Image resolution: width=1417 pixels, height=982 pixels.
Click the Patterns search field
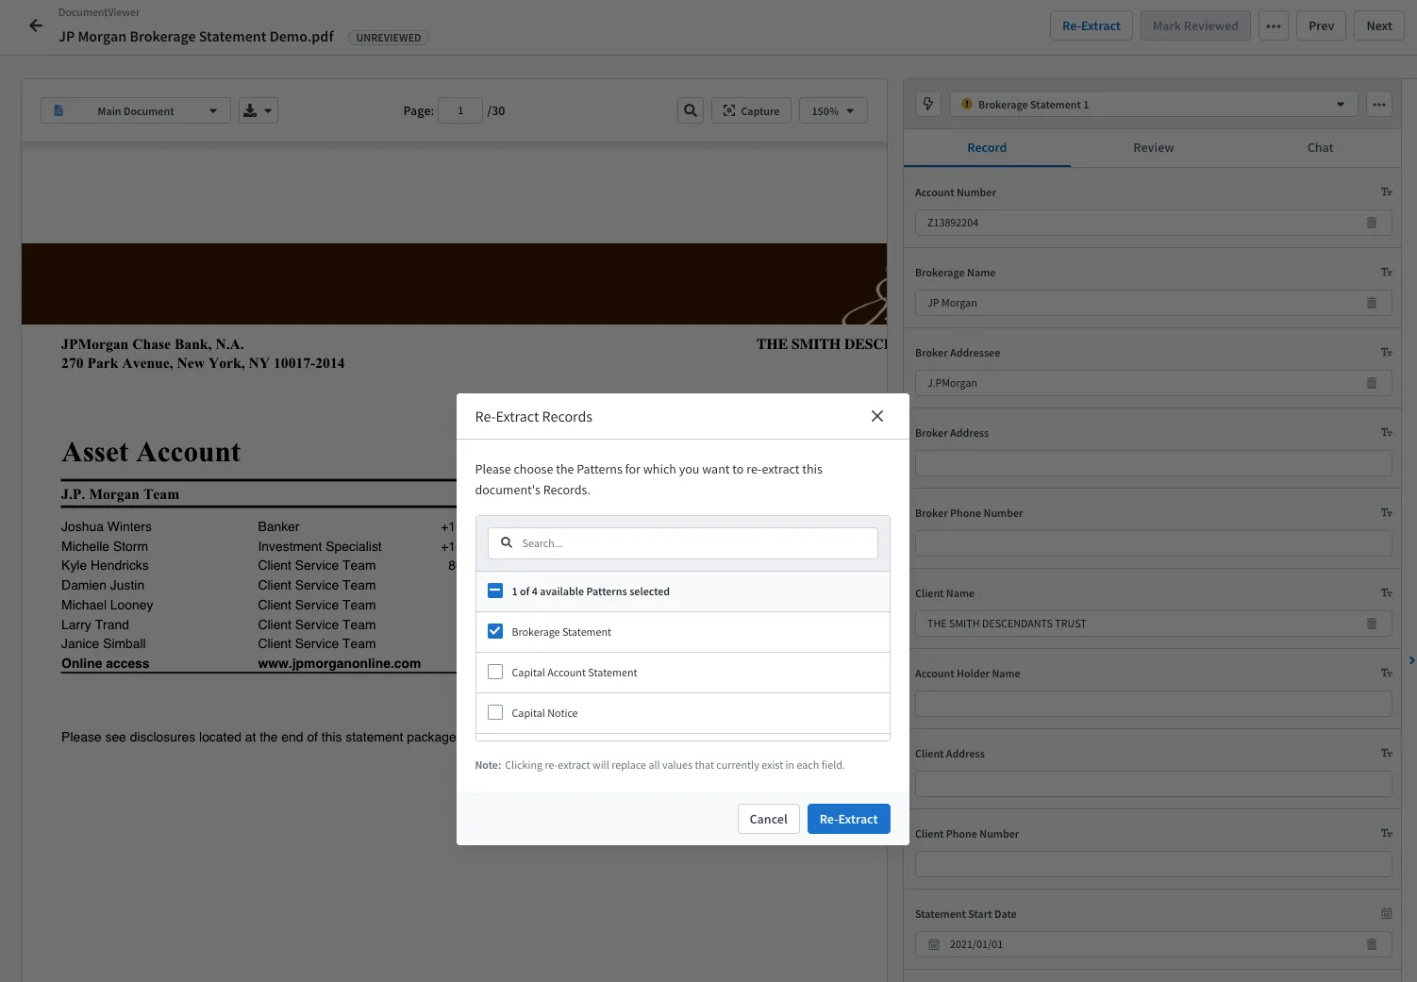pyautogui.click(x=683, y=542)
